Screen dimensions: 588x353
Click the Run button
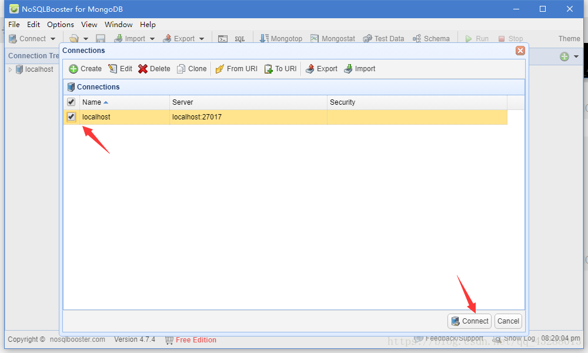[x=477, y=39]
